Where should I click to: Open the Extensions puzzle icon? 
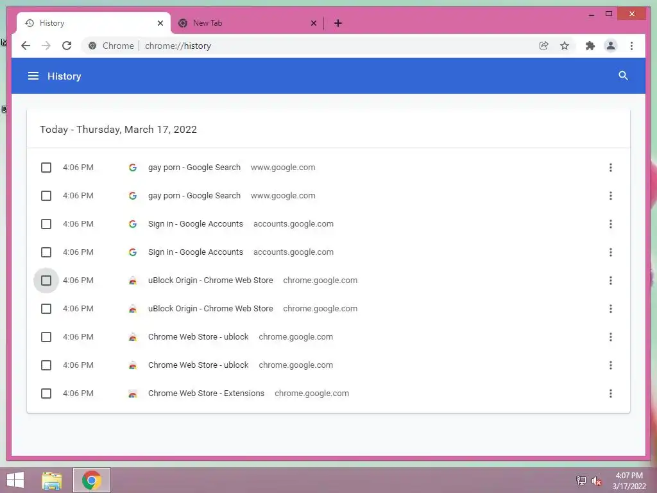[590, 46]
